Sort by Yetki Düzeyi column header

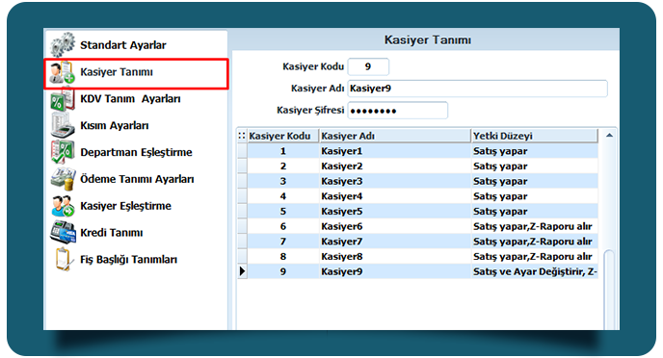[535, 136]
